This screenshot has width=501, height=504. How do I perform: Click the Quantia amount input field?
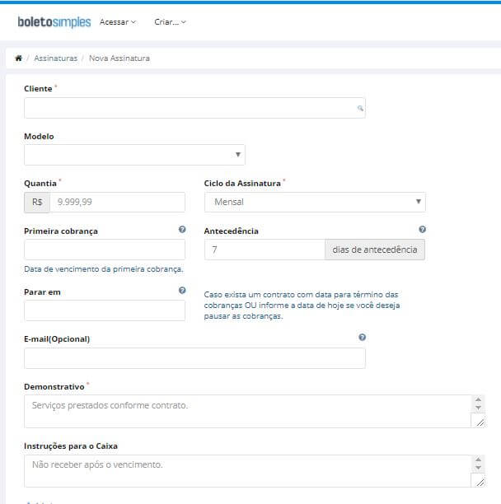[x=117, y=202]
